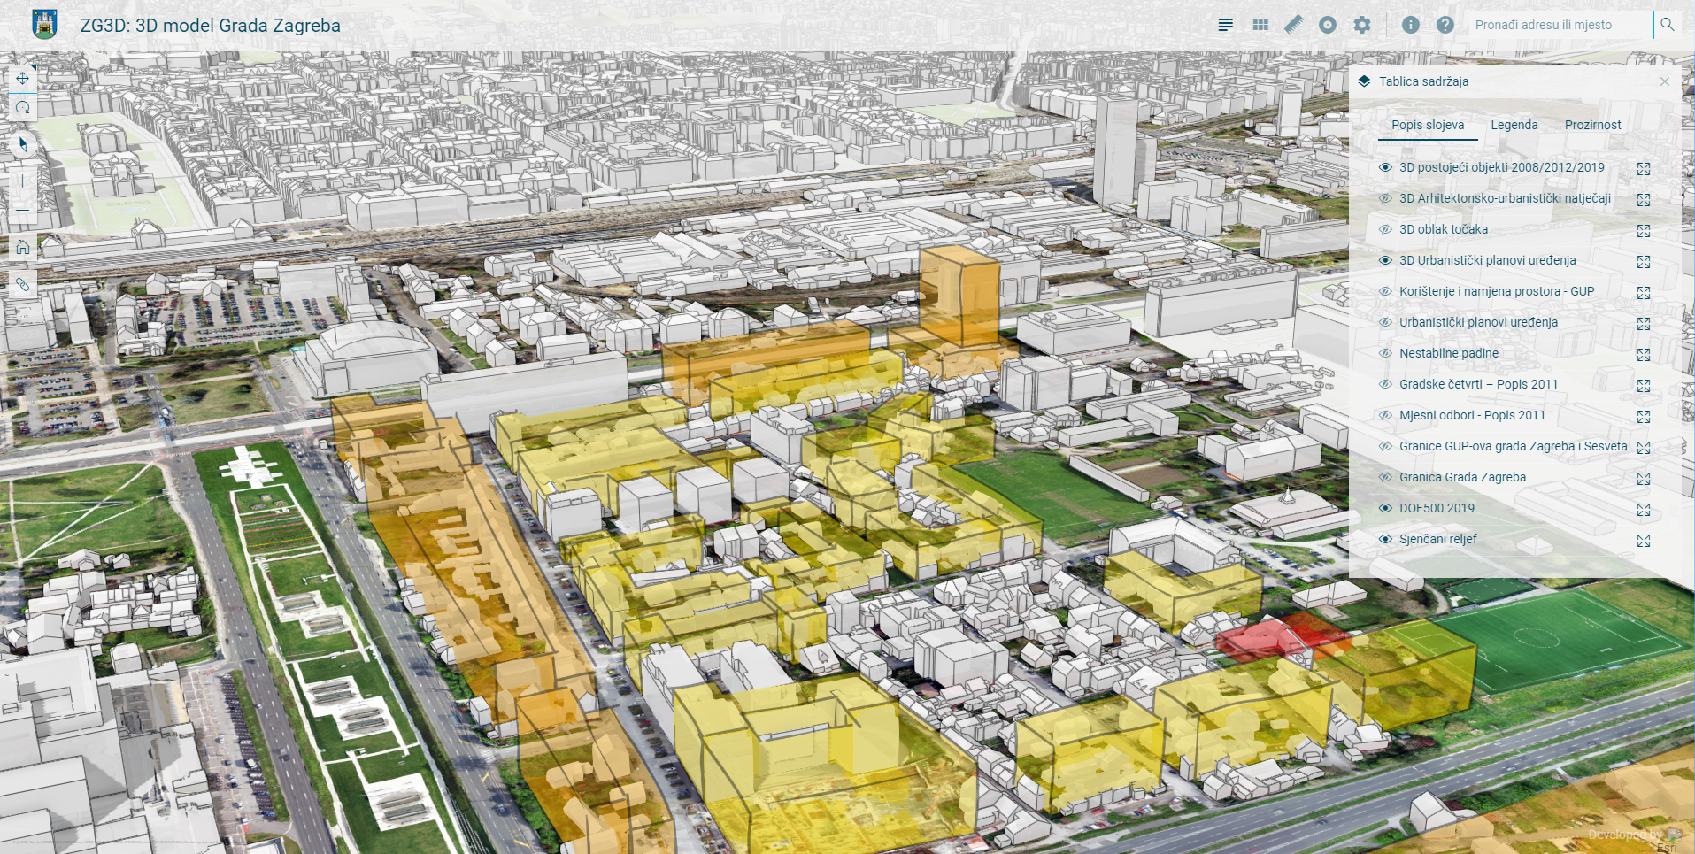Select the pan navigation tool

point(23,79)
